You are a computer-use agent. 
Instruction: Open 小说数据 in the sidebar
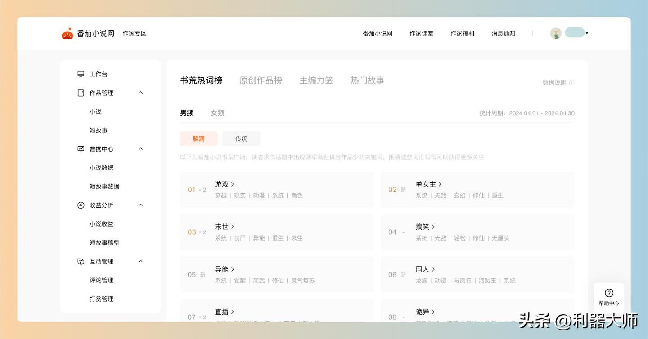coord(101,168)
